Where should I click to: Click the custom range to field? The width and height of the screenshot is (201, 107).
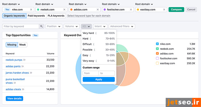(107, 73)
